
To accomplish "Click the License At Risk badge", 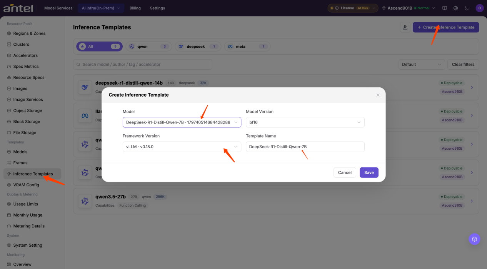I will pyautogui.click(x=353, y=8).
